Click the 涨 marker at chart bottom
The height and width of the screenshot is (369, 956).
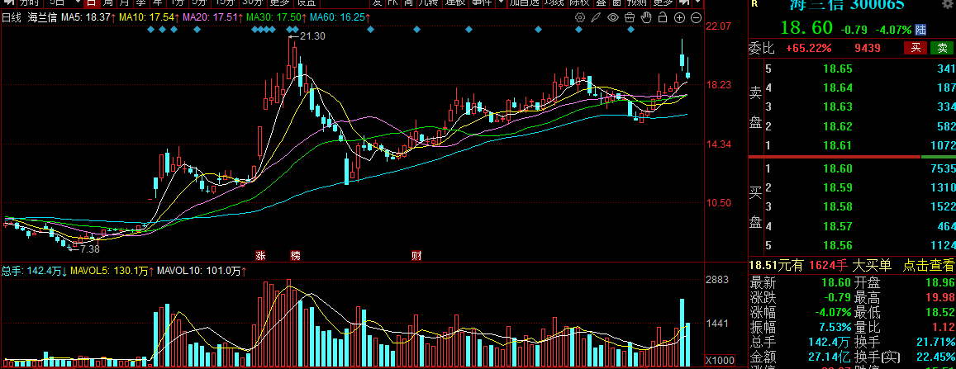click(261, 255)
